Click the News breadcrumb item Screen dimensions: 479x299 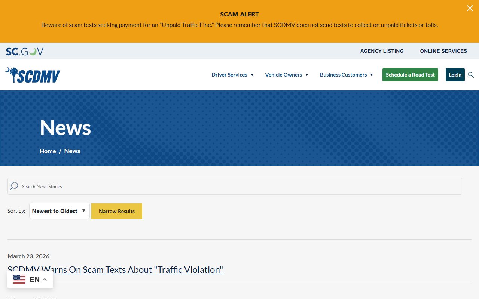coord(72,151)
